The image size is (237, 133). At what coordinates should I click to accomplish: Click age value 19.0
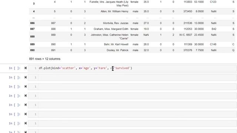pyautogui.click(x=146, y=29)
